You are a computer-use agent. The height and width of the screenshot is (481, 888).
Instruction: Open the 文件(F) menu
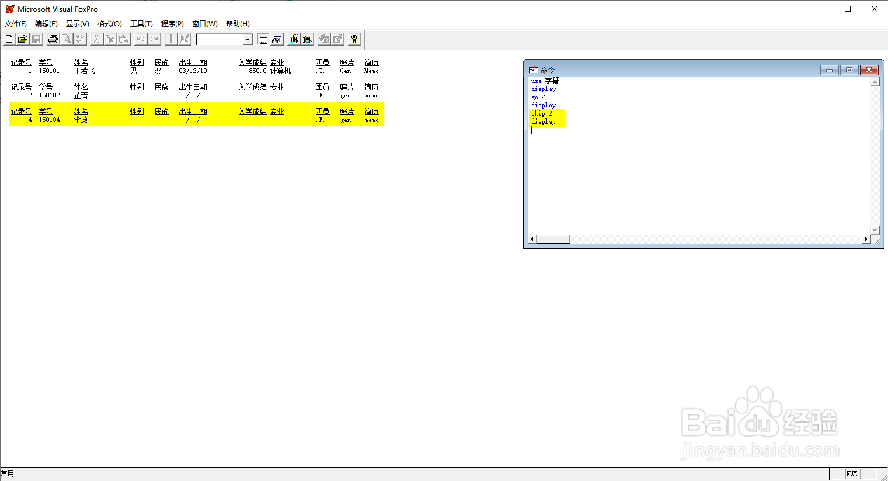point(16,24)
